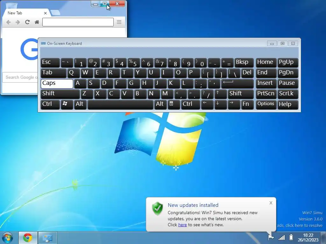Tap the up arrow key

[x=221, y=94]
